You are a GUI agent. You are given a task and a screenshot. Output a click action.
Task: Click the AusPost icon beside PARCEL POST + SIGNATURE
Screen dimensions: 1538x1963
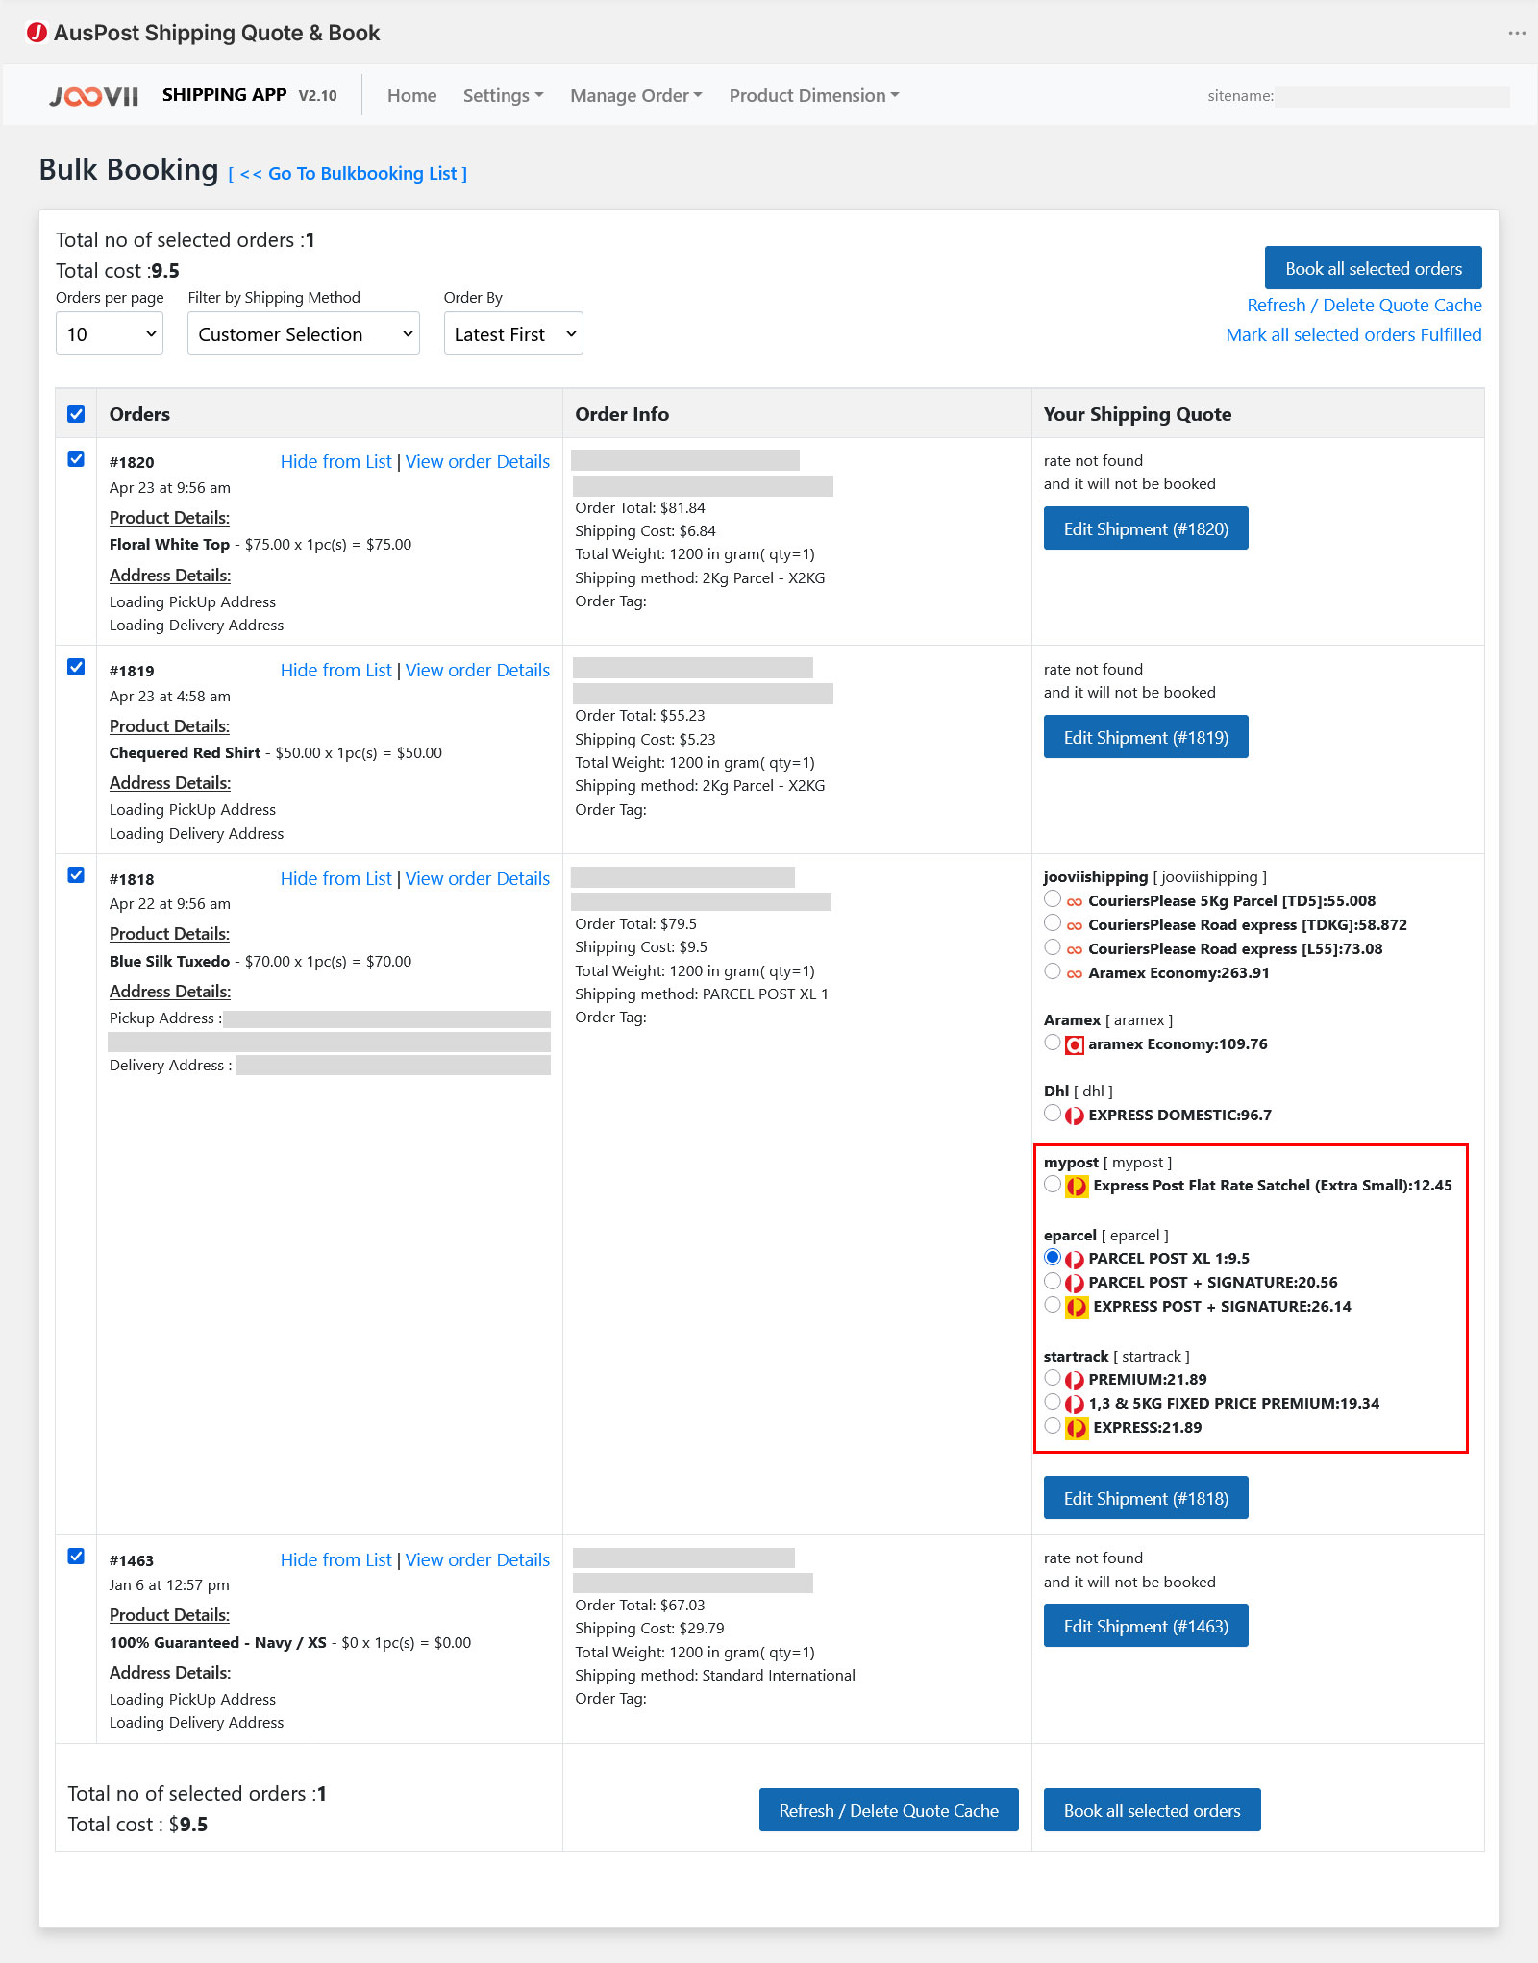(x=1075, y=1283)
